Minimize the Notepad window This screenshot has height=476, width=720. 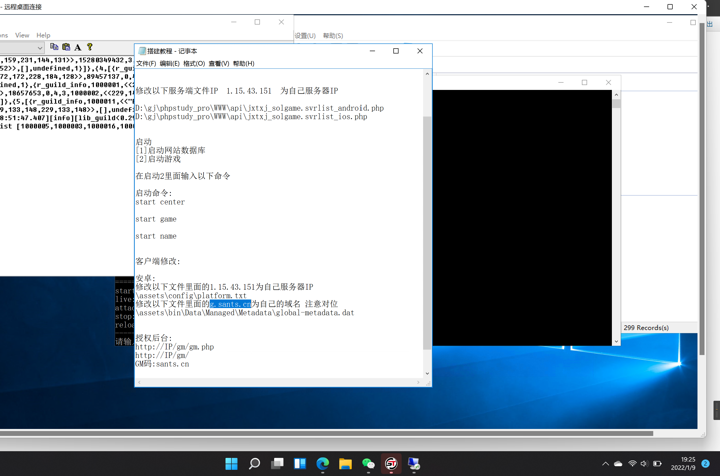click(x=372, y=51)
